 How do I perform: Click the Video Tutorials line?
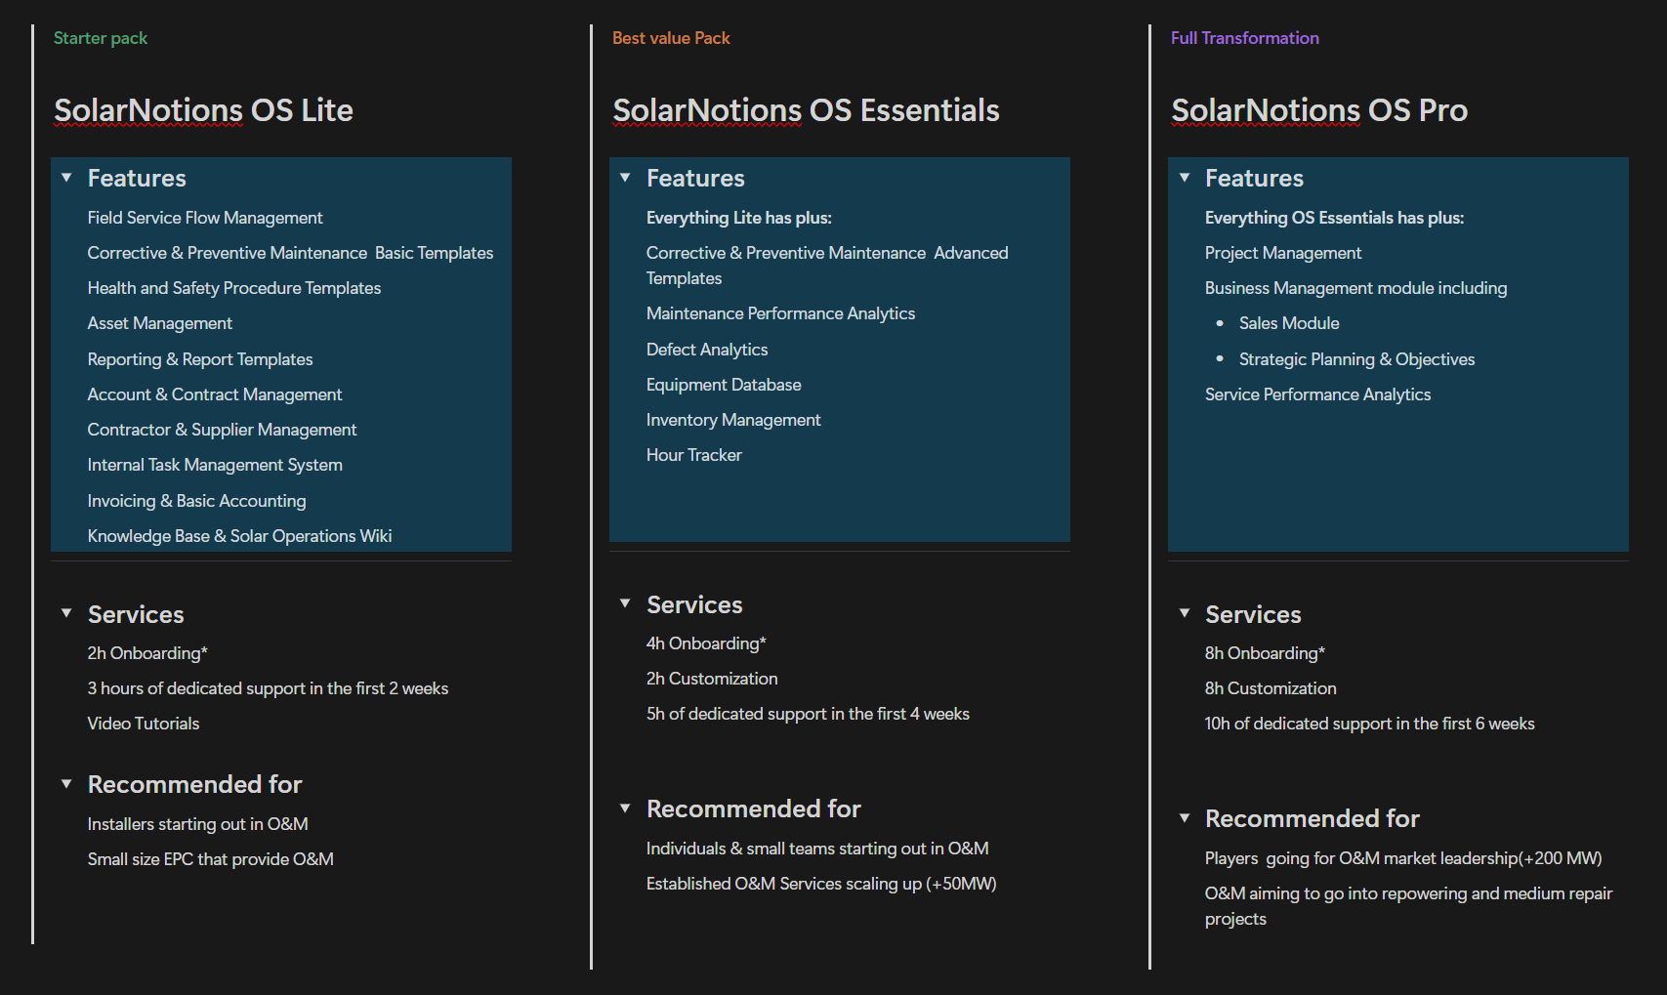(144, 724)
